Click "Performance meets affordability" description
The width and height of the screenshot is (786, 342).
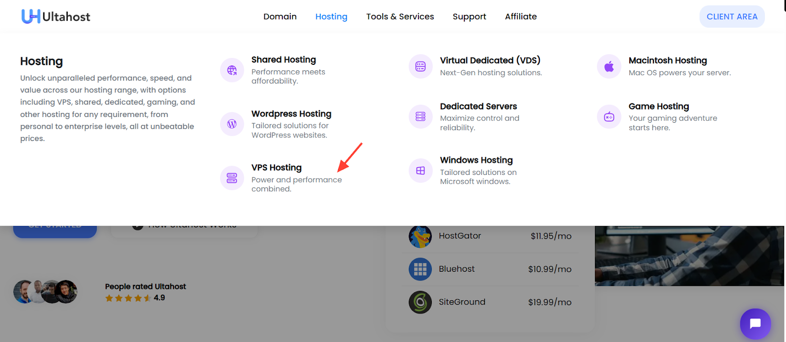[x=288, y=76]
